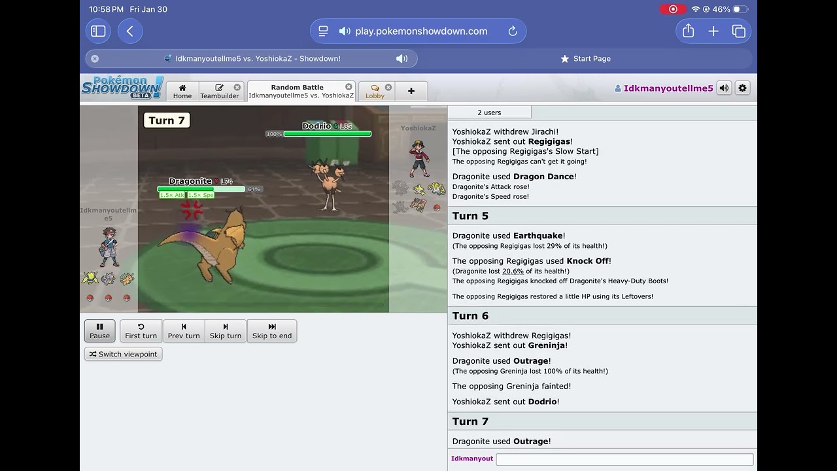Jump to the first turn
This screenshot has width=837, height=471.
coord(141,330)
